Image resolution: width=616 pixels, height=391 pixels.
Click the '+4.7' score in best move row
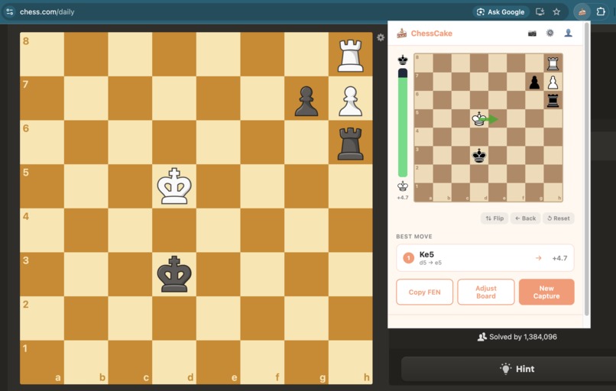tap(559, 258)
